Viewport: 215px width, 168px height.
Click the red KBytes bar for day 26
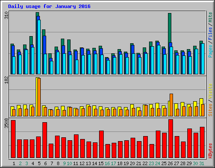click(170, 139)
